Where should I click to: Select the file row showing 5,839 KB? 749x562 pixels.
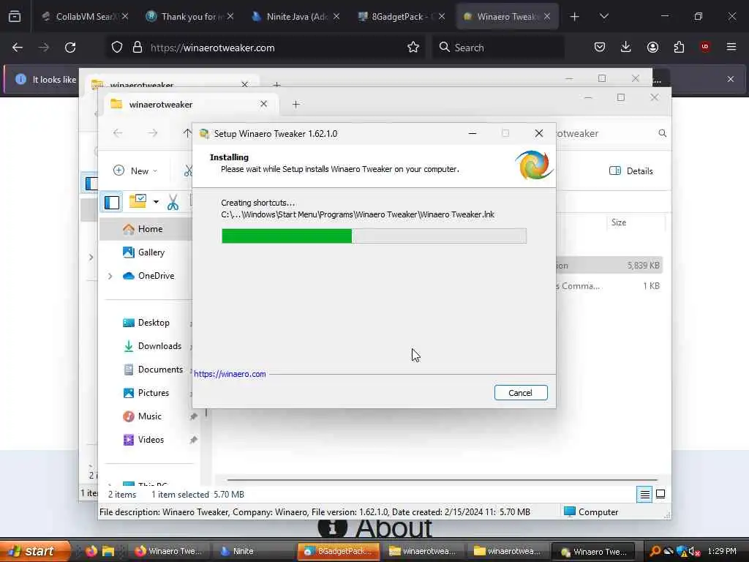point(609,265)
